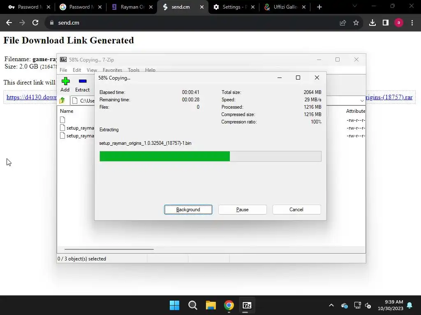Click the extraction progress bar
Viewport: 421px width, 315px height.
[x=210, y=156]
